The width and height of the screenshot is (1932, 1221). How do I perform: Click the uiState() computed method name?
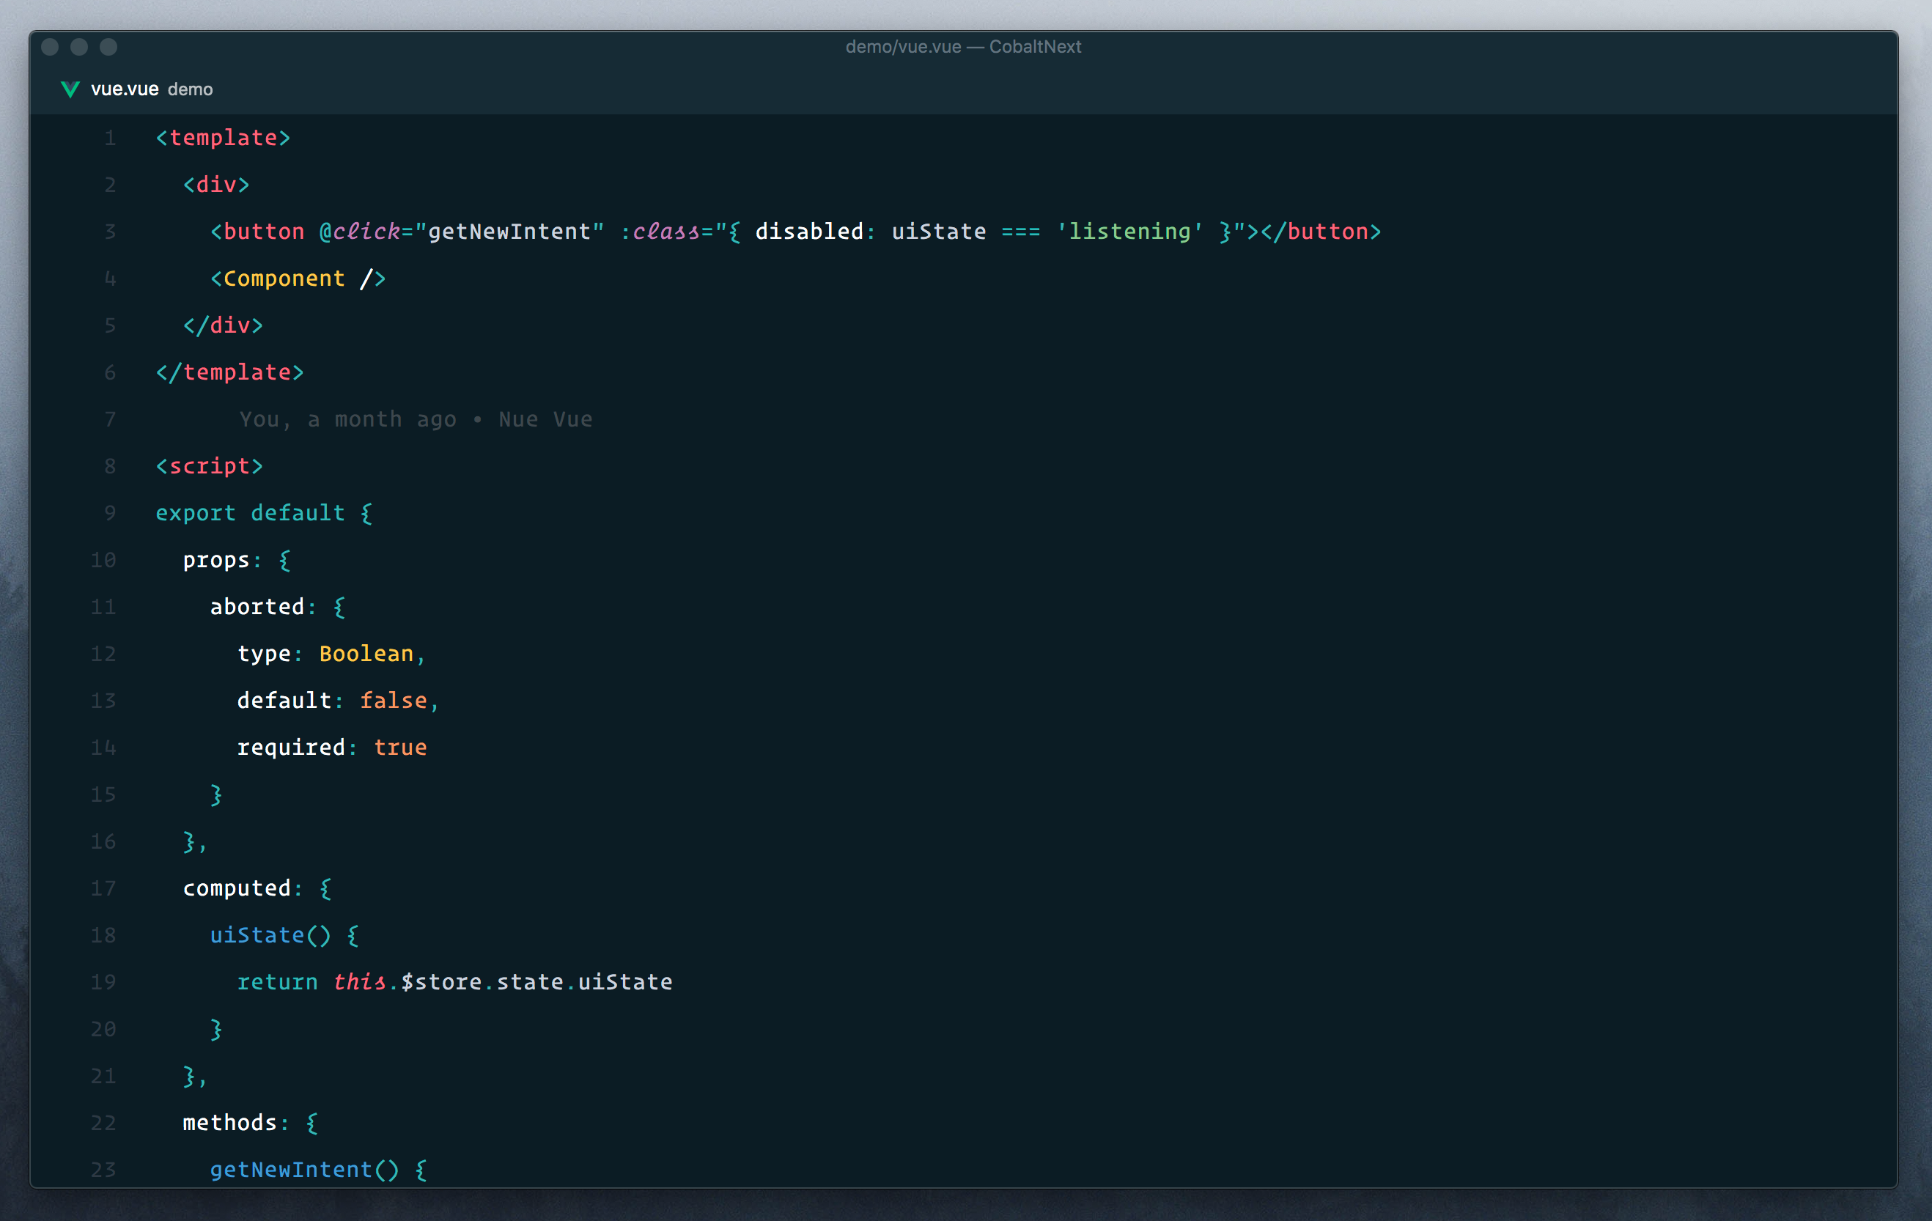pos(257,935)
